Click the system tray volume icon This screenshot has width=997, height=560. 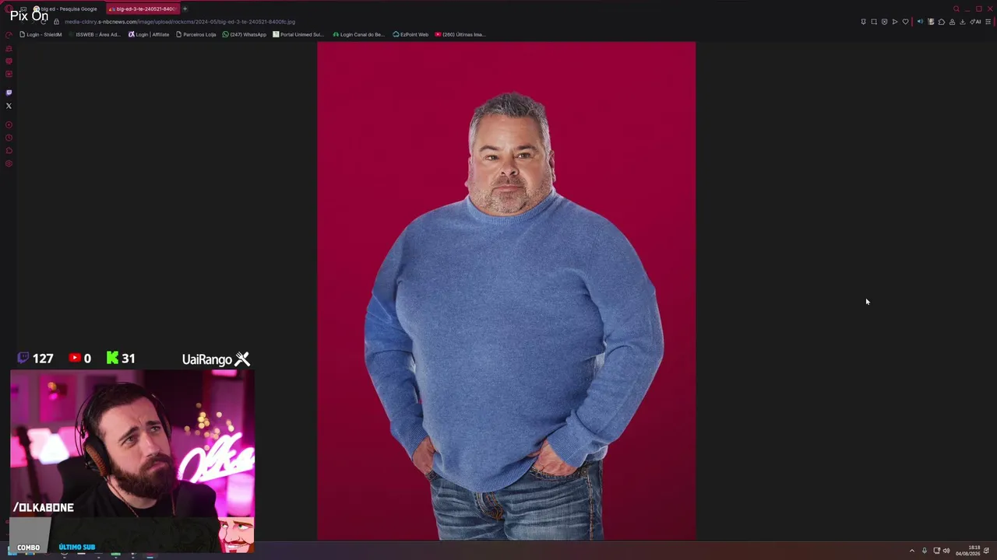click(946, 551)
